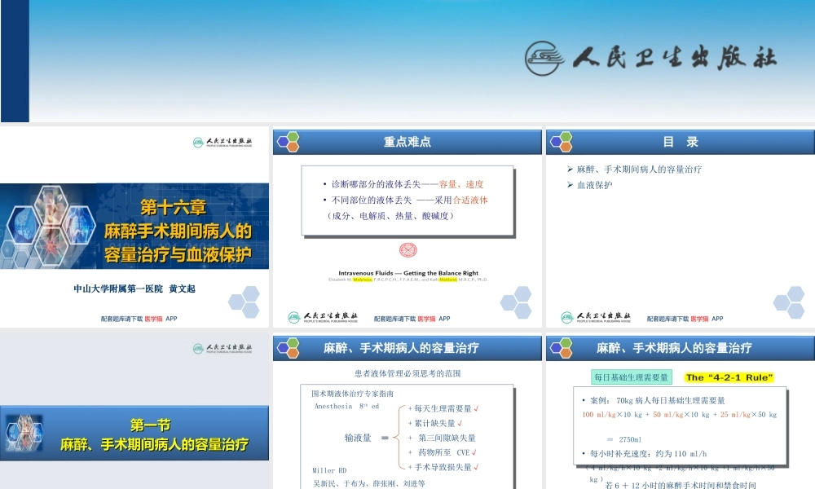
Task: Toggle the checkmark beside 手术导致损失量
Action: click(475, 467)
